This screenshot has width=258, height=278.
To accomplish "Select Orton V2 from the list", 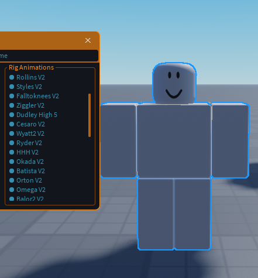I will pyautogui.click(x=29, y=180).
